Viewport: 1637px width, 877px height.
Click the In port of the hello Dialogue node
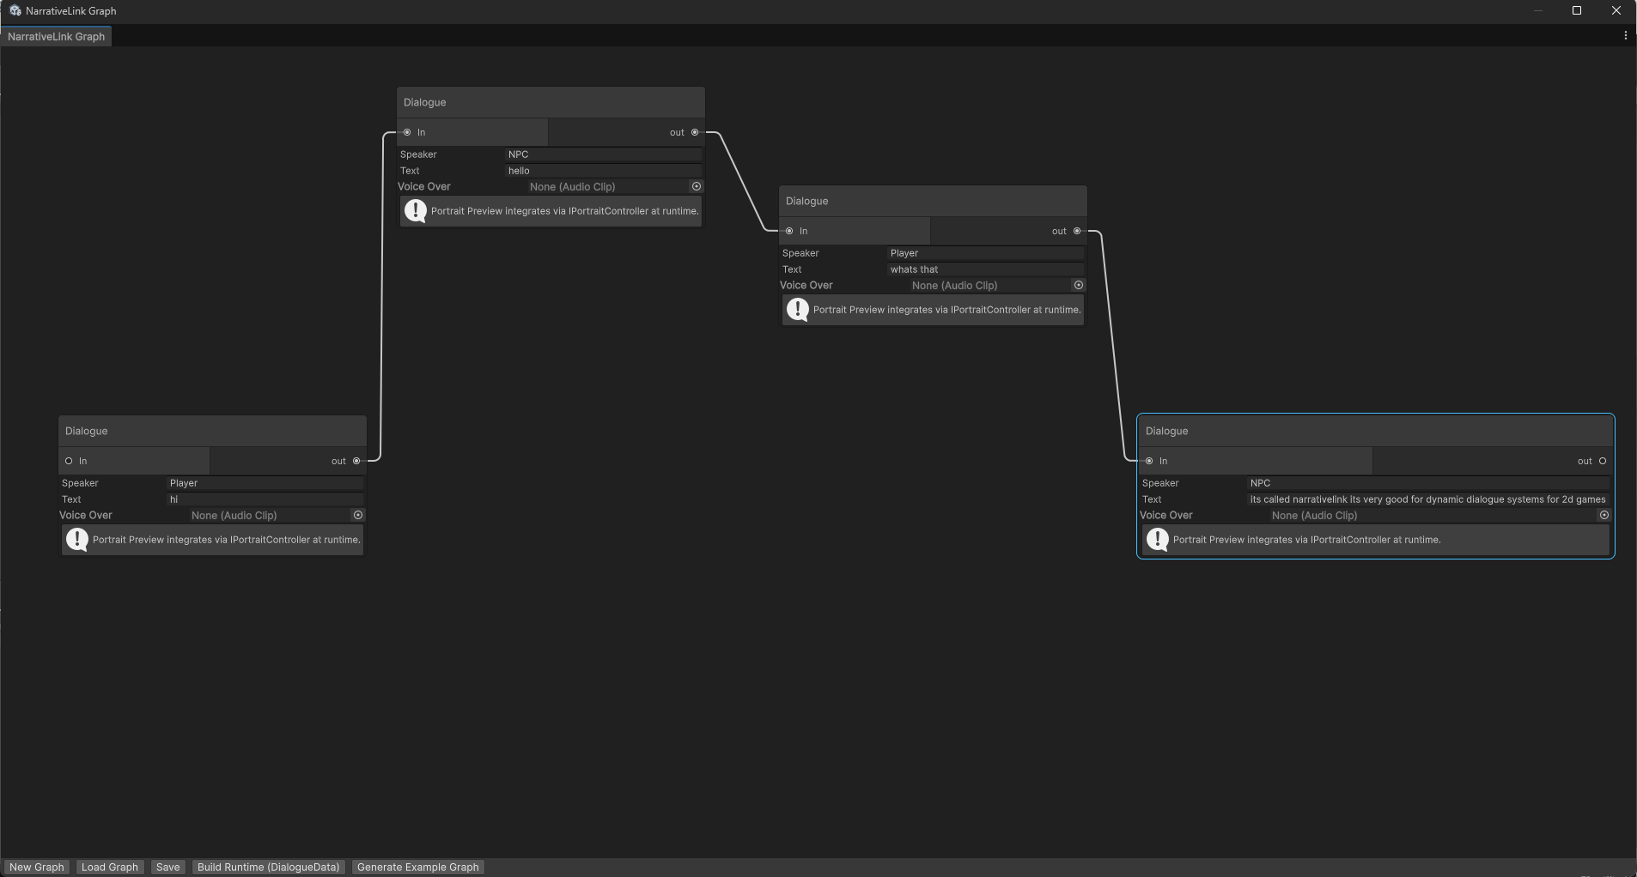coord(407,132)
